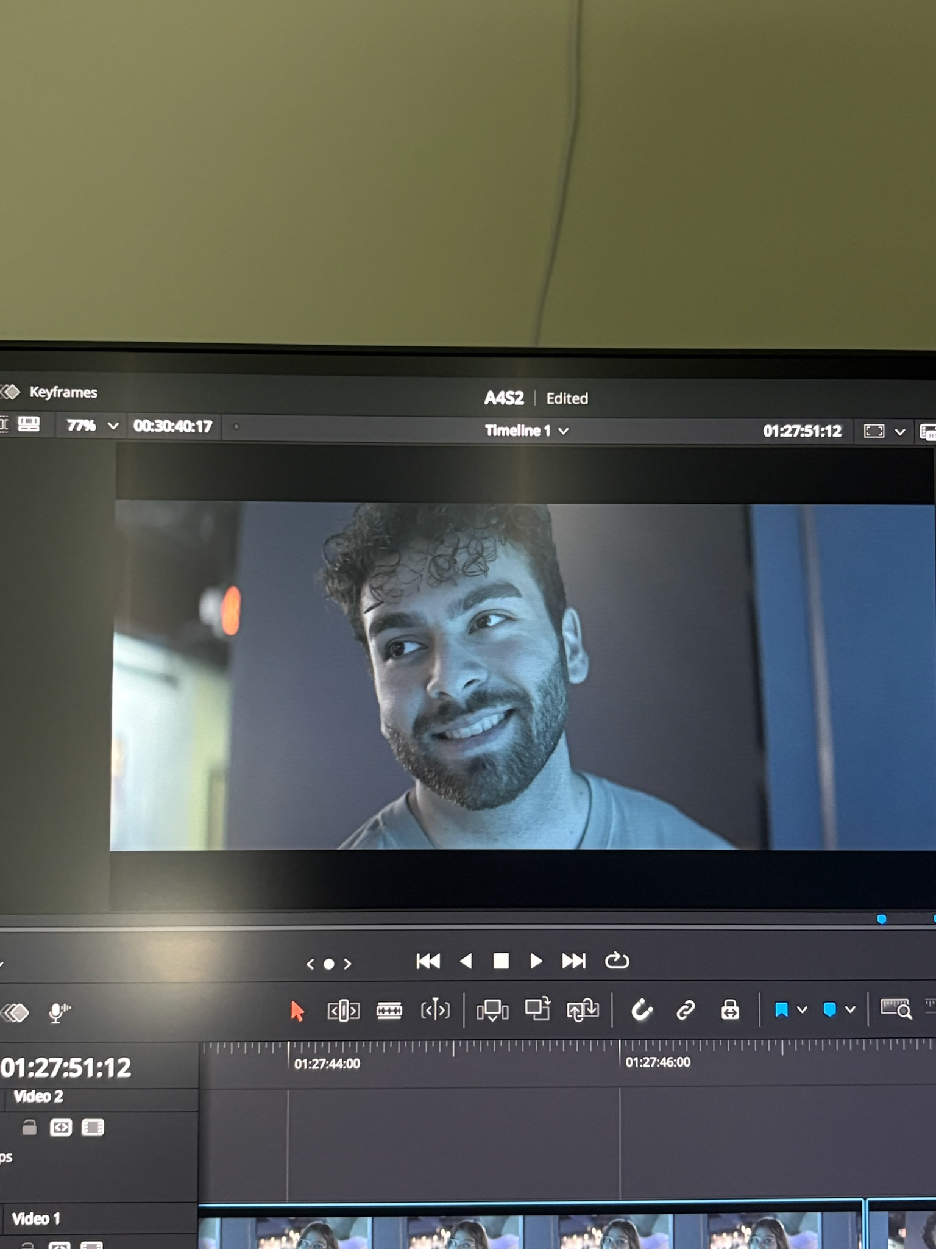Screen dimensions: 936x1249
Task: Click the timeline zoom search icon
Action: click(896, 1009)
